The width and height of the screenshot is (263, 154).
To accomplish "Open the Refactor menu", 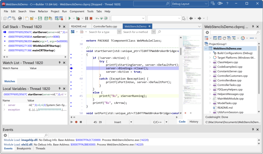I will click(43, 11).
